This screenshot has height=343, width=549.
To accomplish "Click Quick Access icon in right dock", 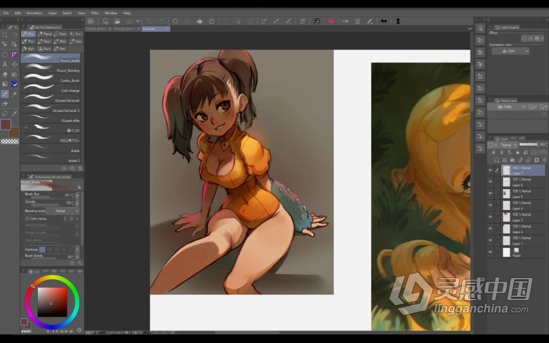I will pos(481,28).
